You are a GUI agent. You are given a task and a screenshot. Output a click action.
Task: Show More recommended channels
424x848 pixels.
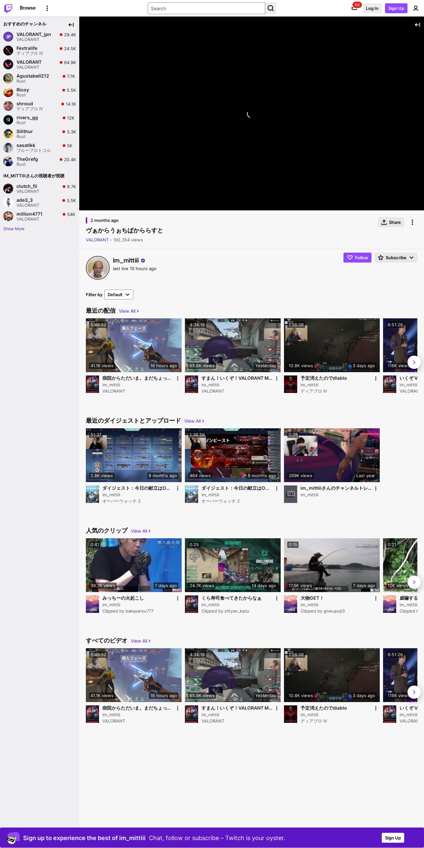[x=14, y=229]
